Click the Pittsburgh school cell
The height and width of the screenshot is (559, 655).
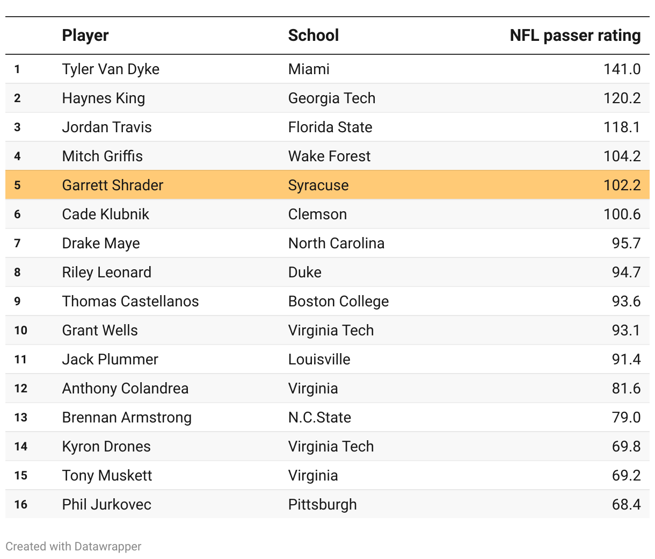tap(323, 505)
